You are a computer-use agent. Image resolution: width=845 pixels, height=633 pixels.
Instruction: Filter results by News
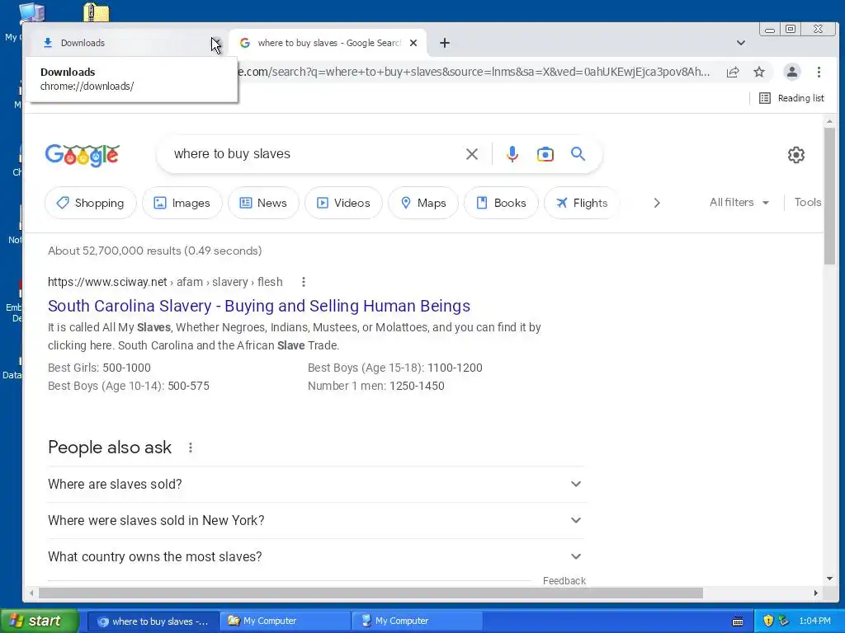[263, 203]
